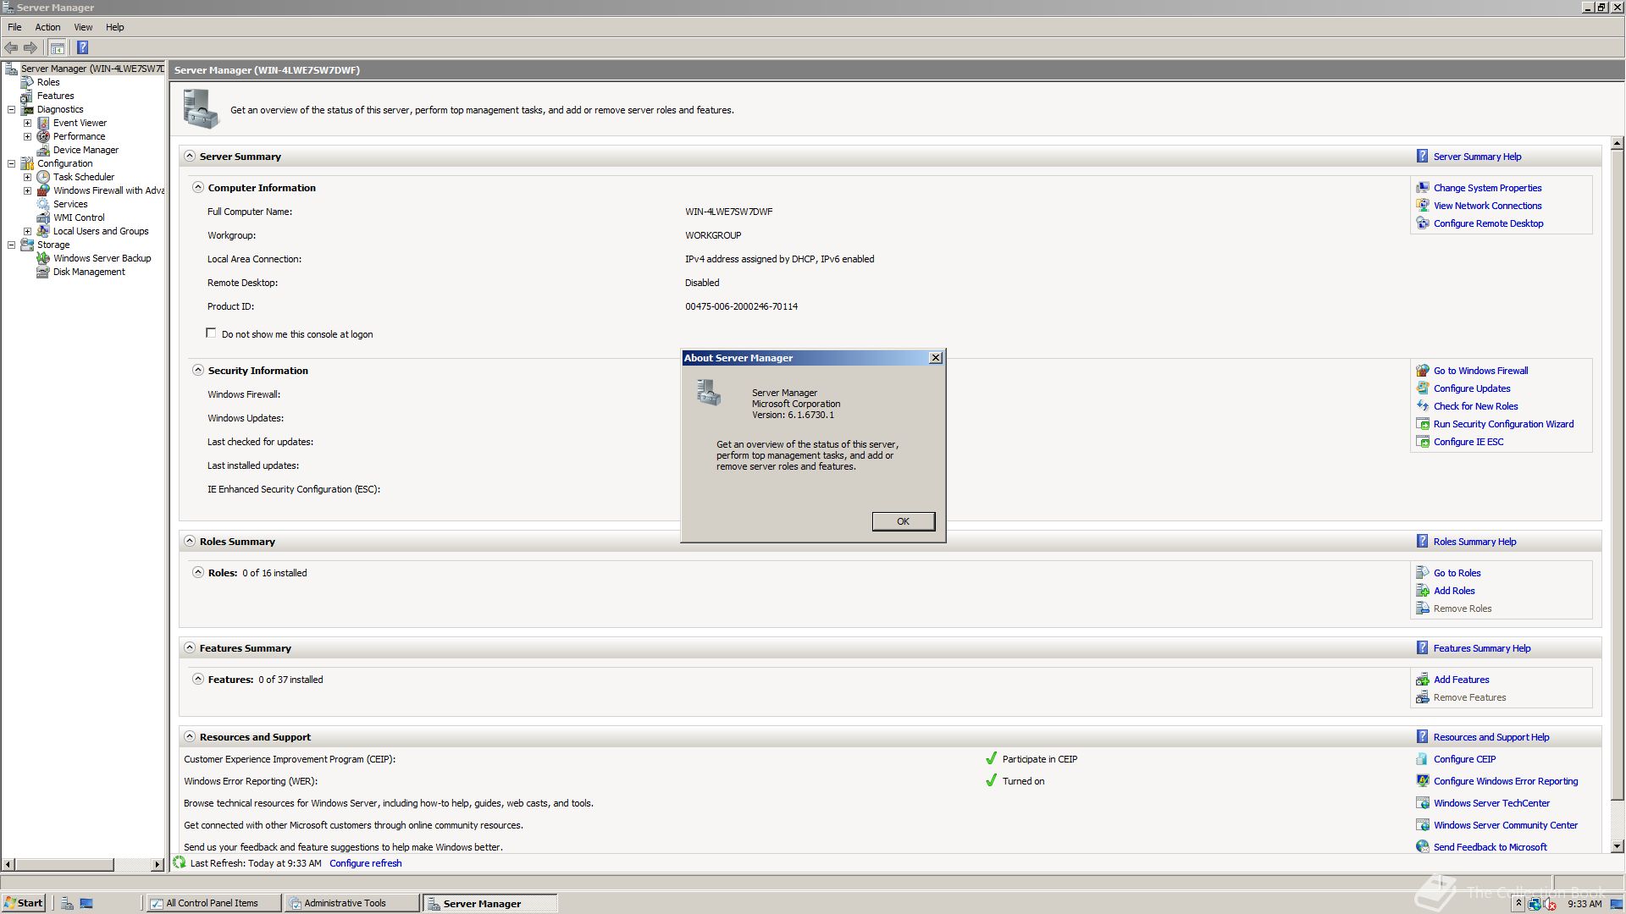Click the Back arrow toolbar icon
Screen dimensions: 1626x914
pyautogui.click(x=11, y=47)
